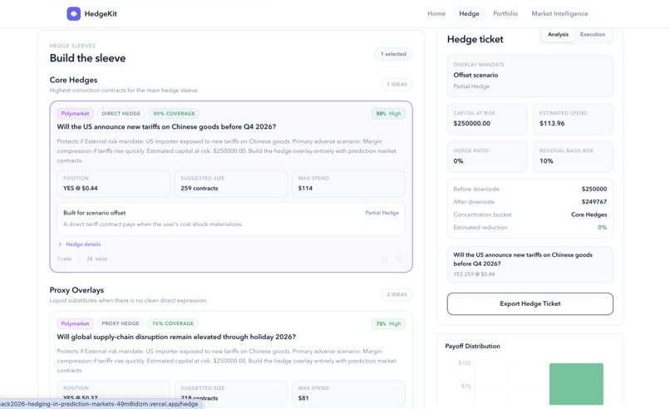
Task: Click the '$113.96' estimated spend box
Action: (x=573, y=119)
